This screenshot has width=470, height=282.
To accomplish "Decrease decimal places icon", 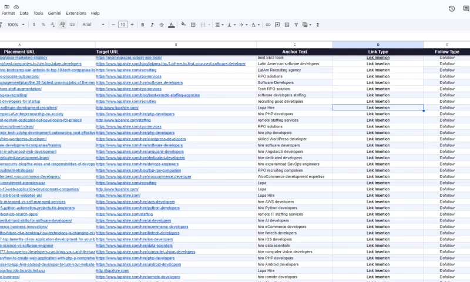I will point(53,25).
